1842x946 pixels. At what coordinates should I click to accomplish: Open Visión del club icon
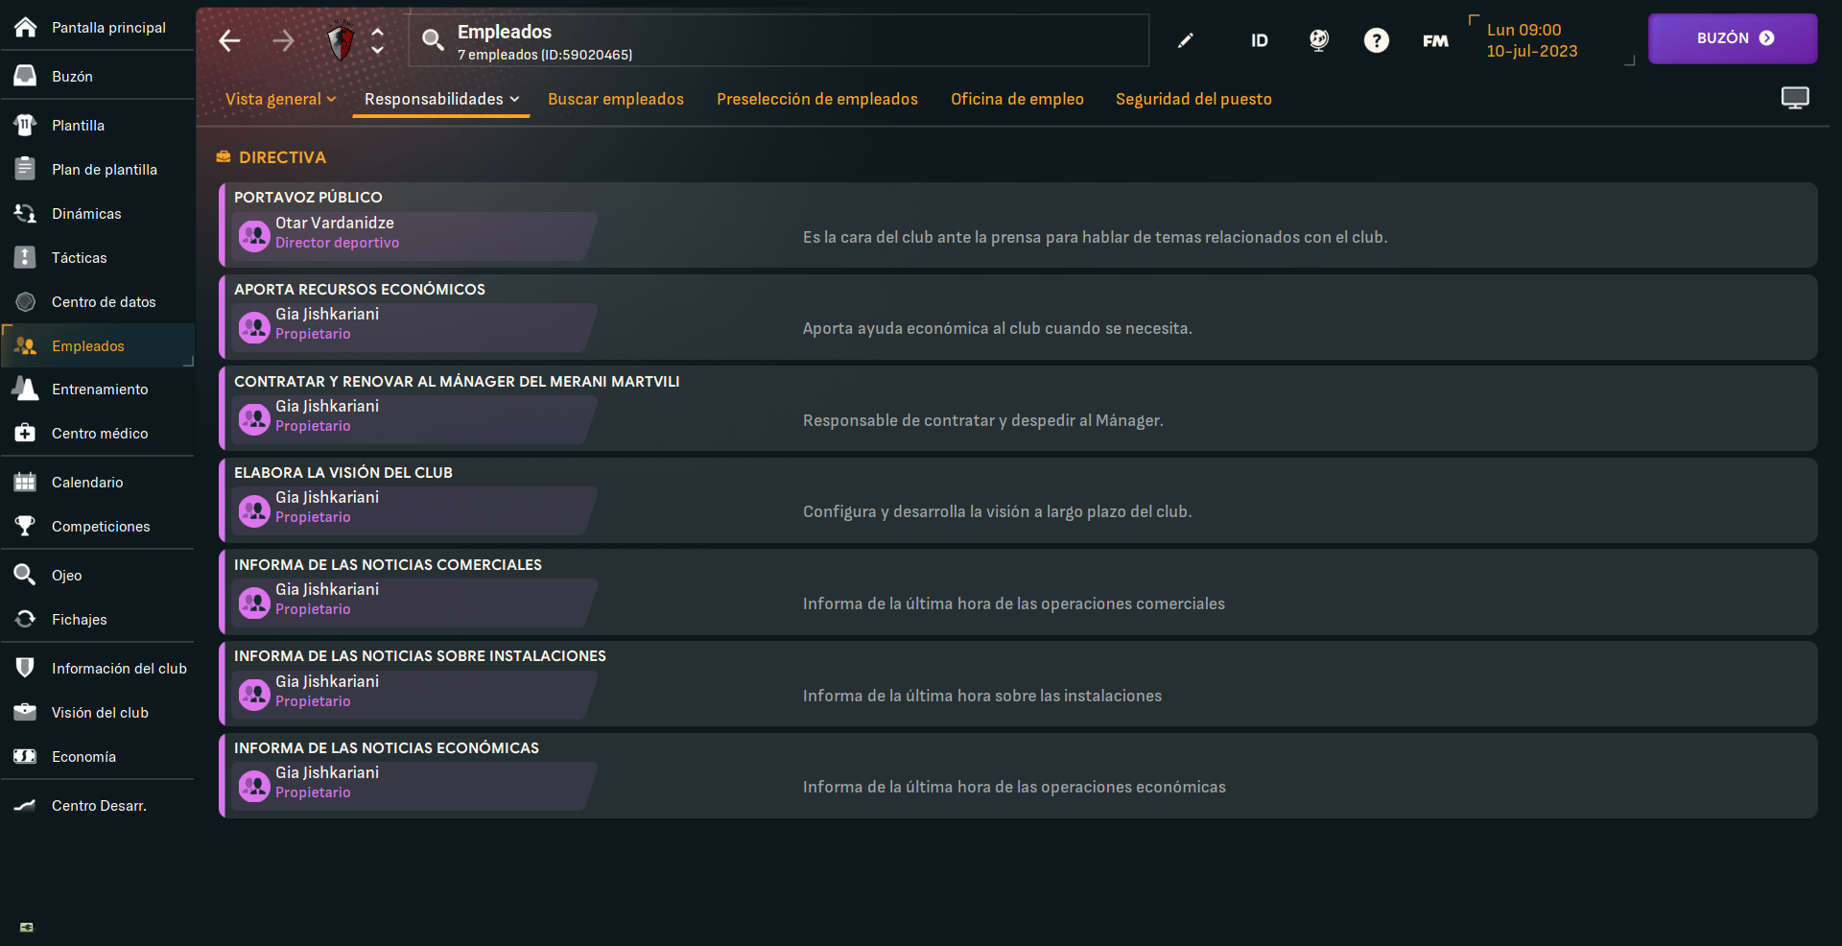point(26,712)
